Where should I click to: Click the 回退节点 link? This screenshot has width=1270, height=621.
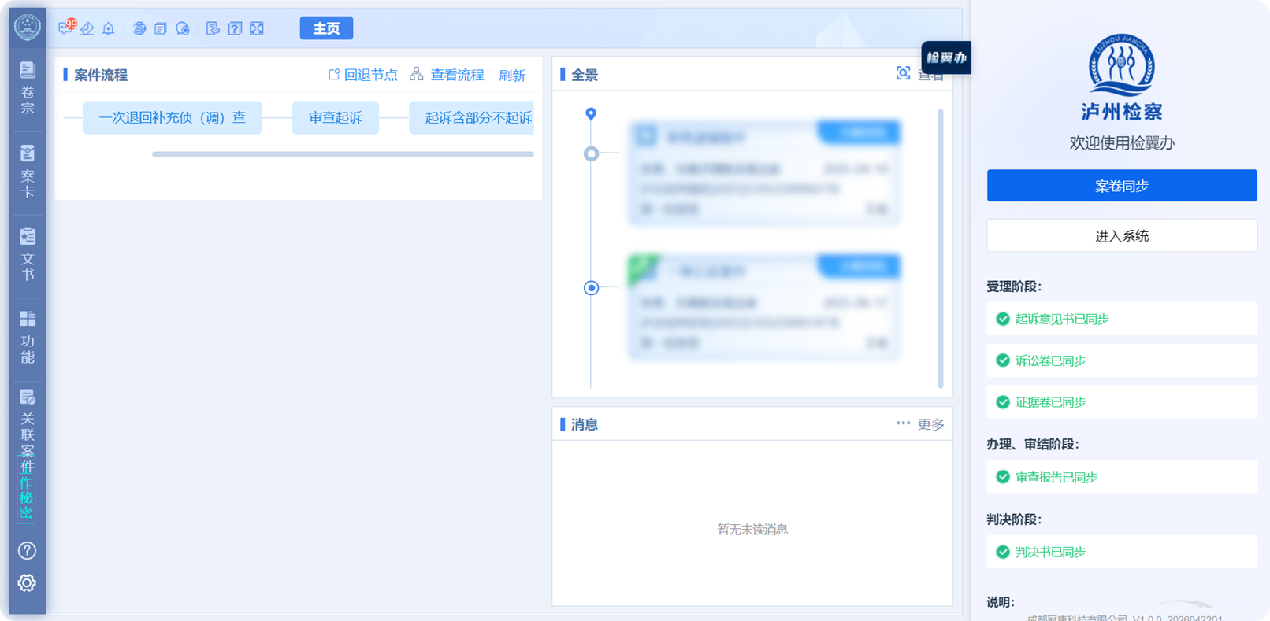[371, 75]
